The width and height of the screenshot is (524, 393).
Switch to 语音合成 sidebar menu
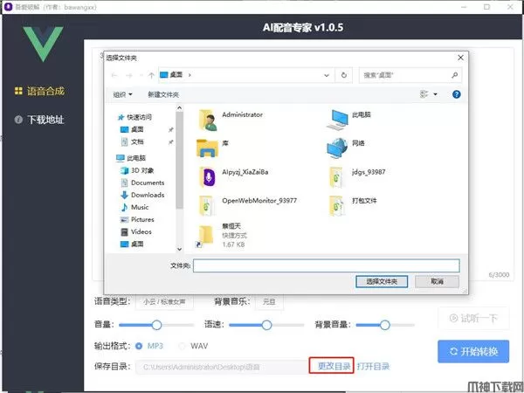39,91
